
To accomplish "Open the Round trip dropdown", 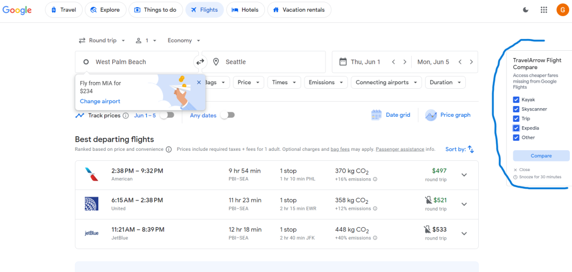I will click(x=101, y=40).
